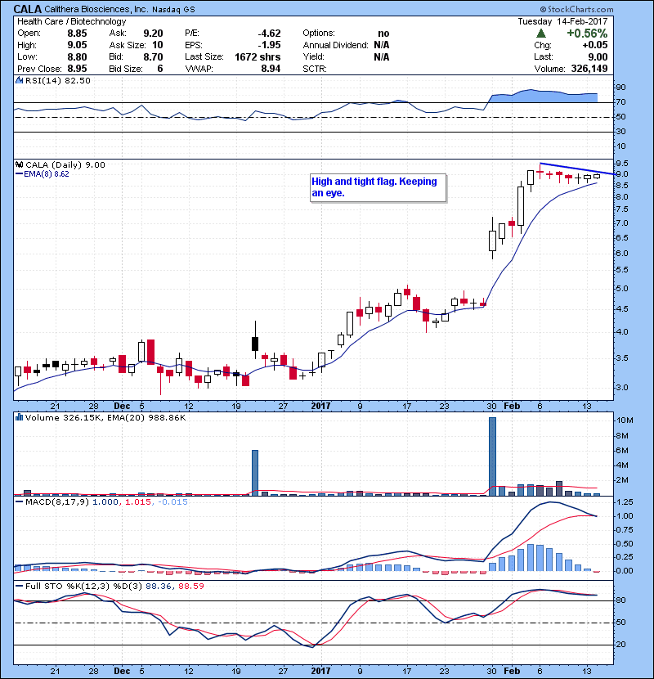This screenshot has height=679, width=654.
Task: Click the Volume 326.15K, EMA(20) 988.86K label
Action: click(x=105, y=417)
